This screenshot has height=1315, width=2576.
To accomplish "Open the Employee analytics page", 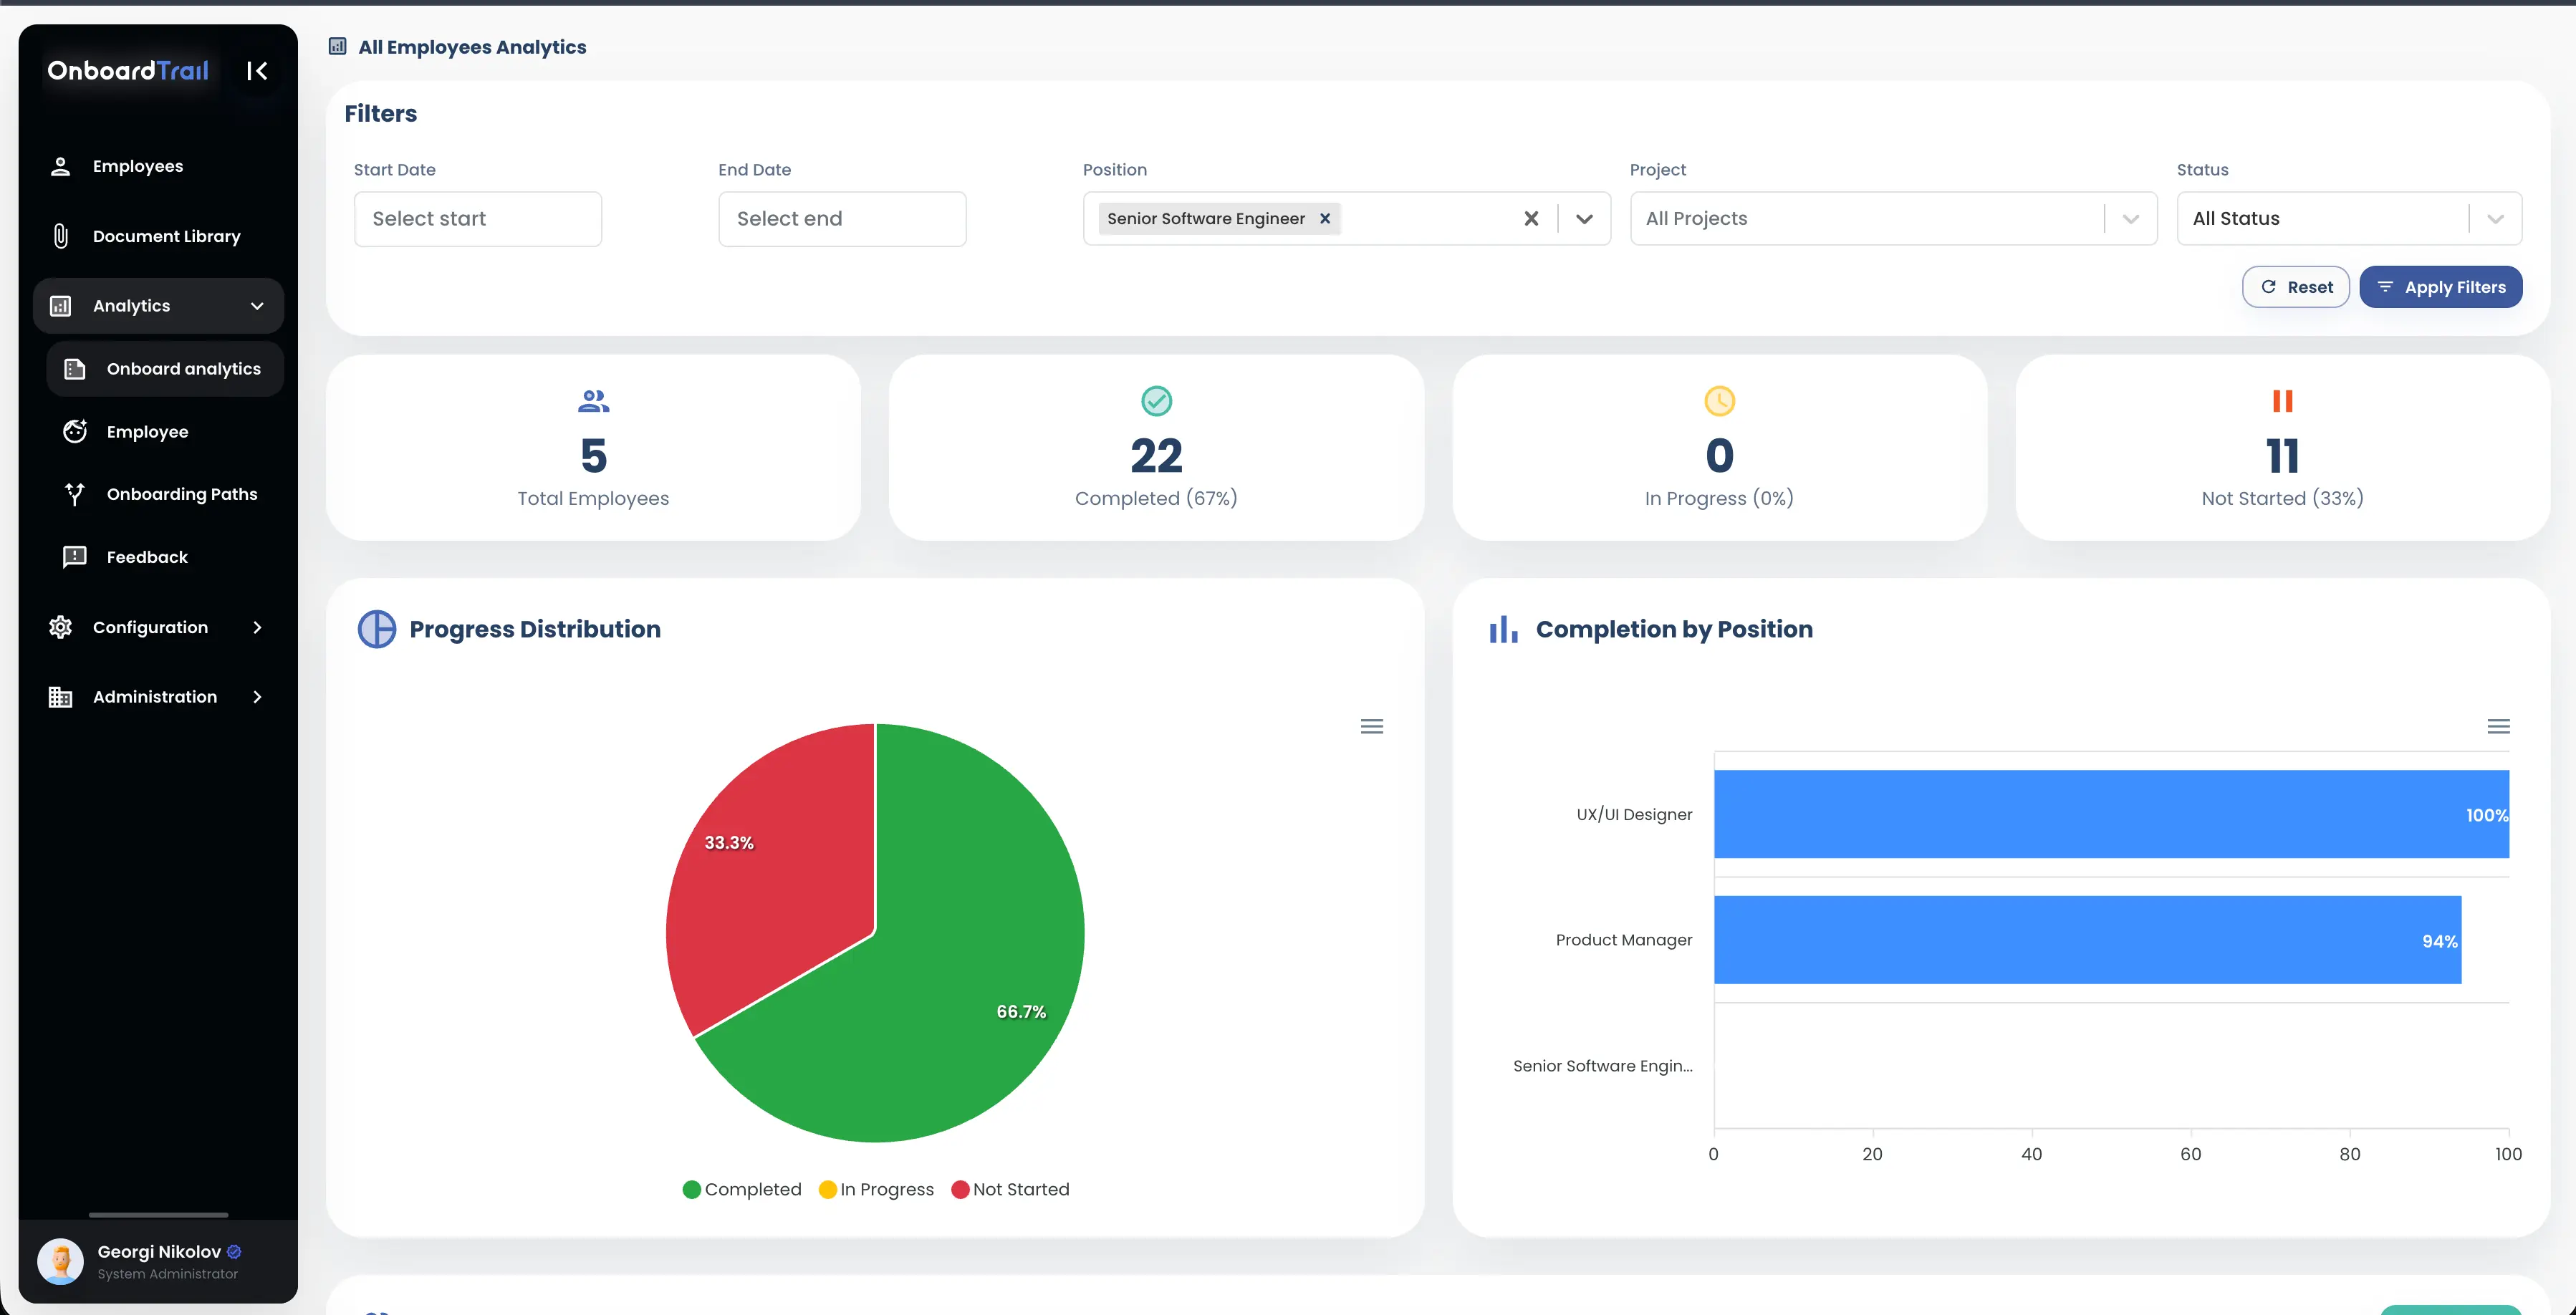I will click(x=148, y=431).
